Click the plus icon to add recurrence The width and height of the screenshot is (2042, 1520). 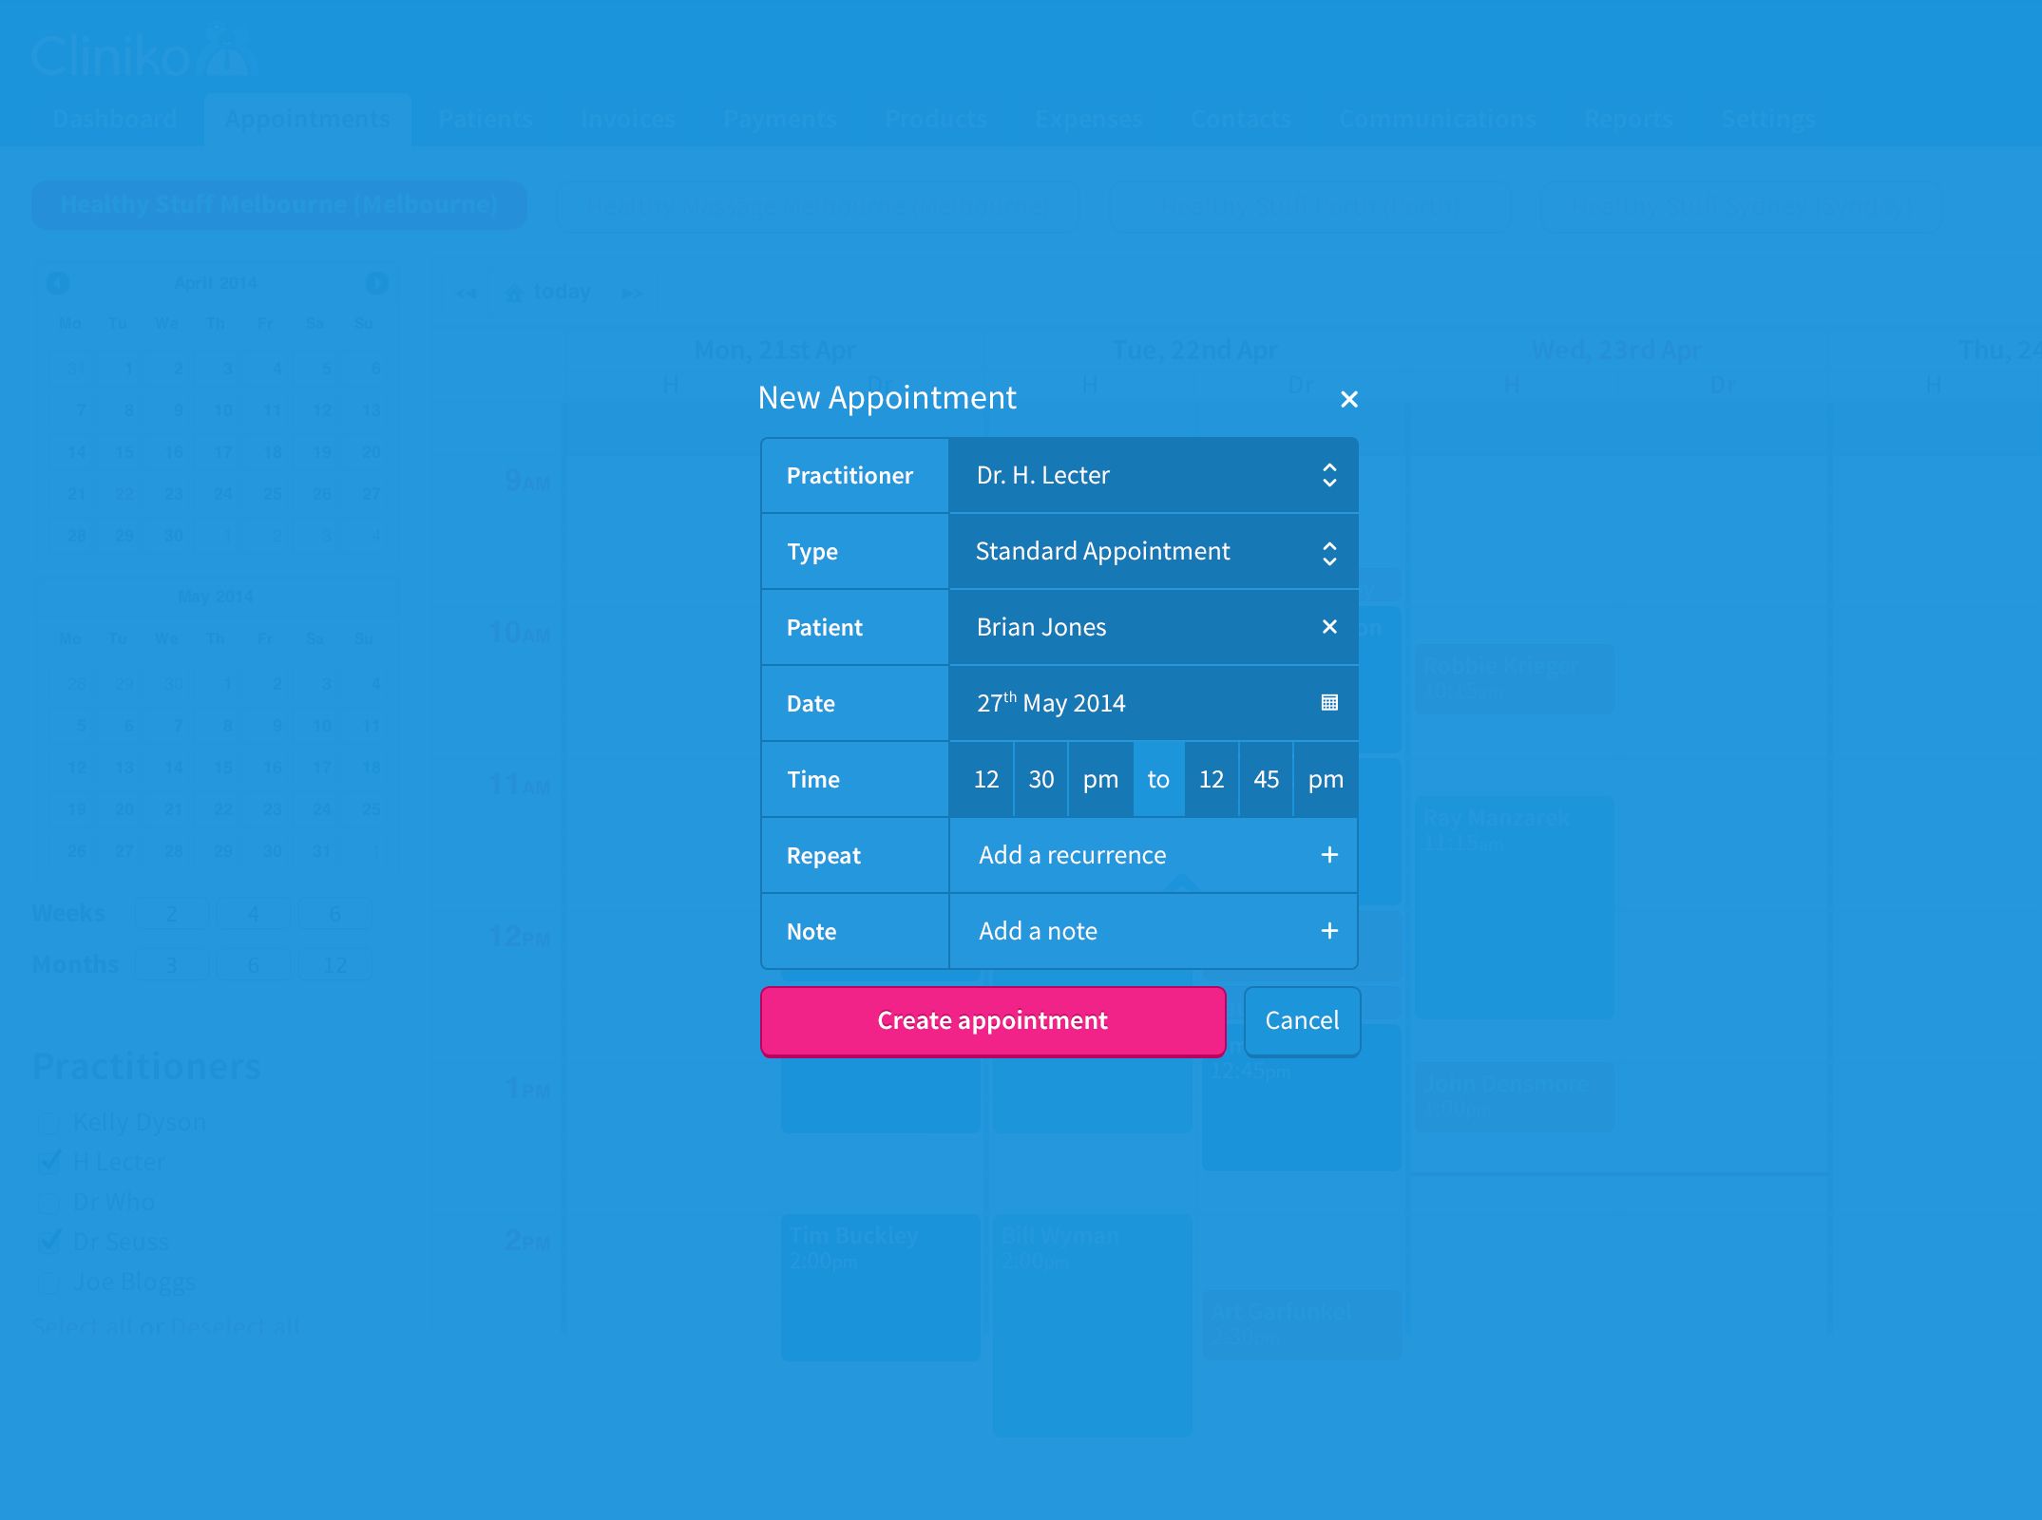coord(1329,855)
